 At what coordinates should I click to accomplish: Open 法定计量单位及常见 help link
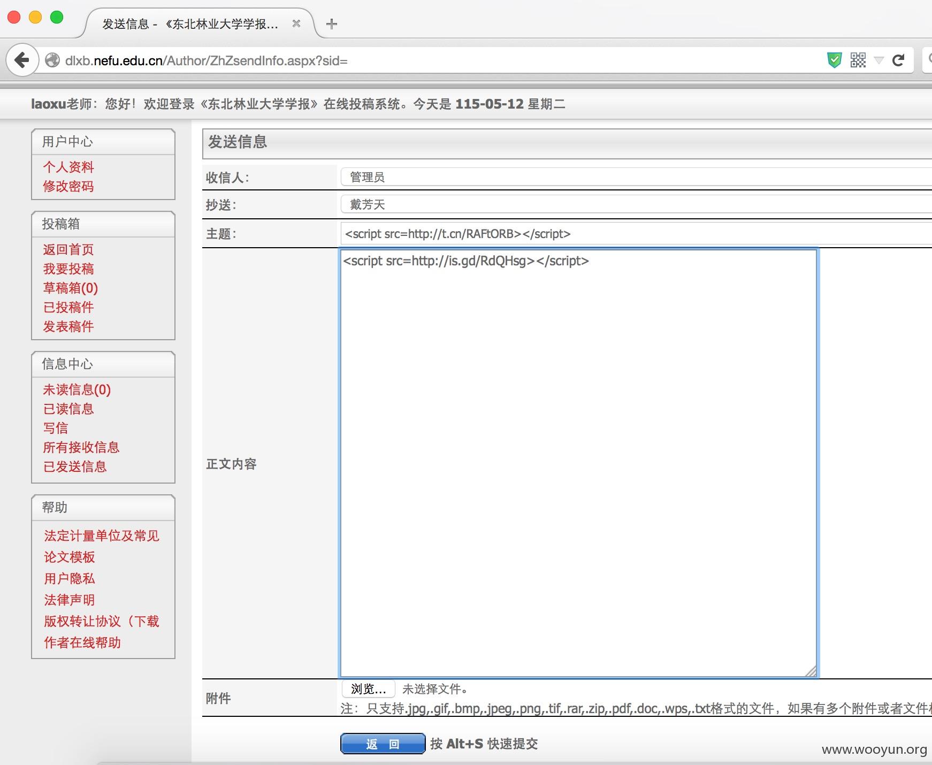[x=102, y=535]
